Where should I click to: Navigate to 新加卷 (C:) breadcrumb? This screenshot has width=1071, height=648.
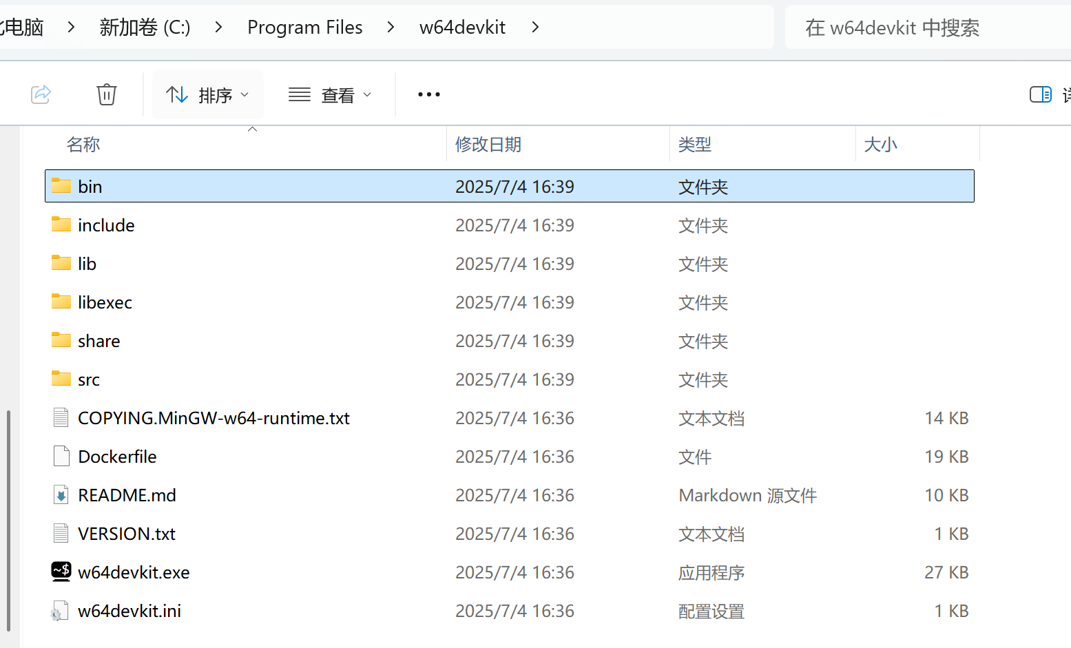pos(145,27)
